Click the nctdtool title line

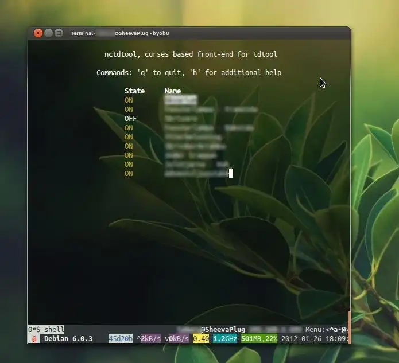(x=191, y=54)
